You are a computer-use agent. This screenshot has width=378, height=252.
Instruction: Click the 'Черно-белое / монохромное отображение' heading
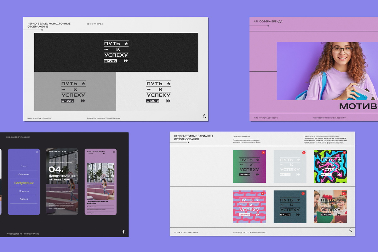(x=49, y=25)
